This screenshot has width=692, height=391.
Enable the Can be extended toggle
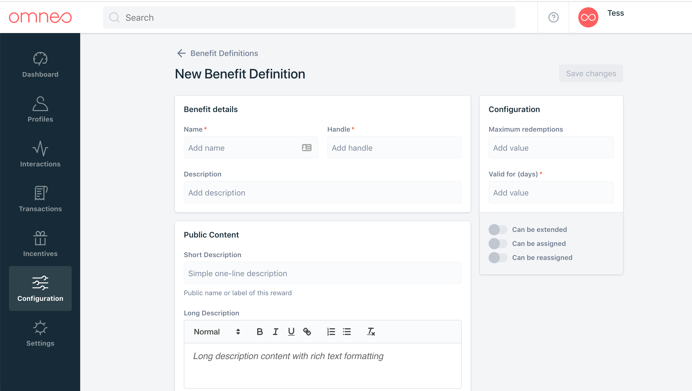pyautogui.click(x=498, y=230)
